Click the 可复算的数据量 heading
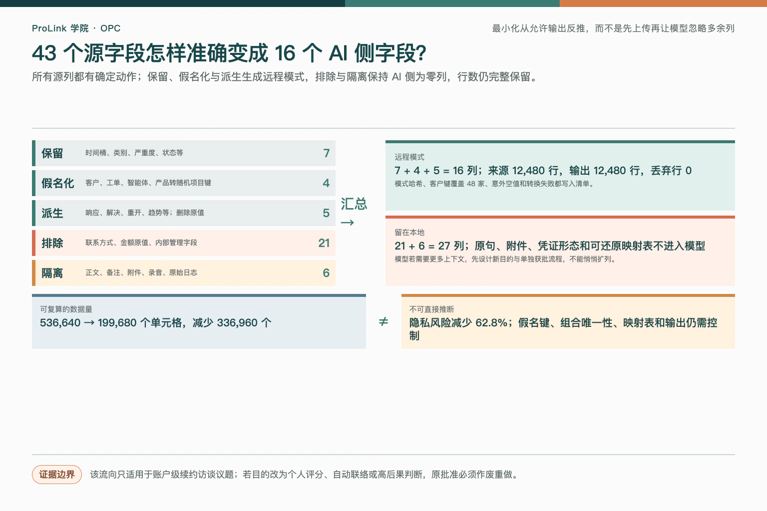The width and height of the screenshot is (767, 511). click(x=66, y=309)
